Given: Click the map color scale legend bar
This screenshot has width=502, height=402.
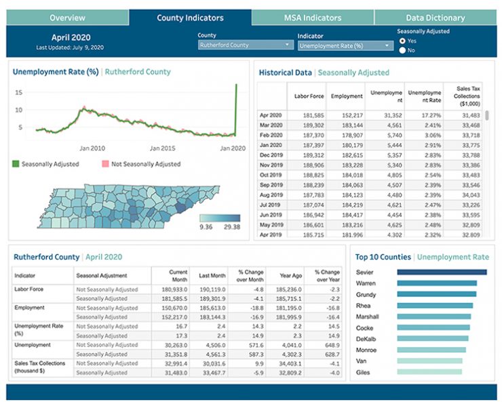Looking at the screenshot, I should [220, 219].
